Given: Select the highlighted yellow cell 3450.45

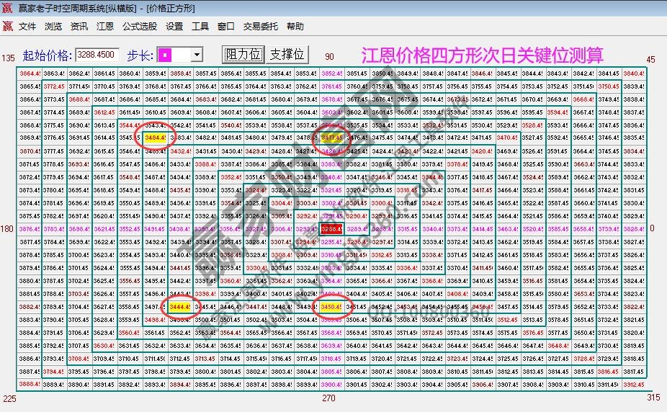Looking at the screenshot, I should [332, 307].
